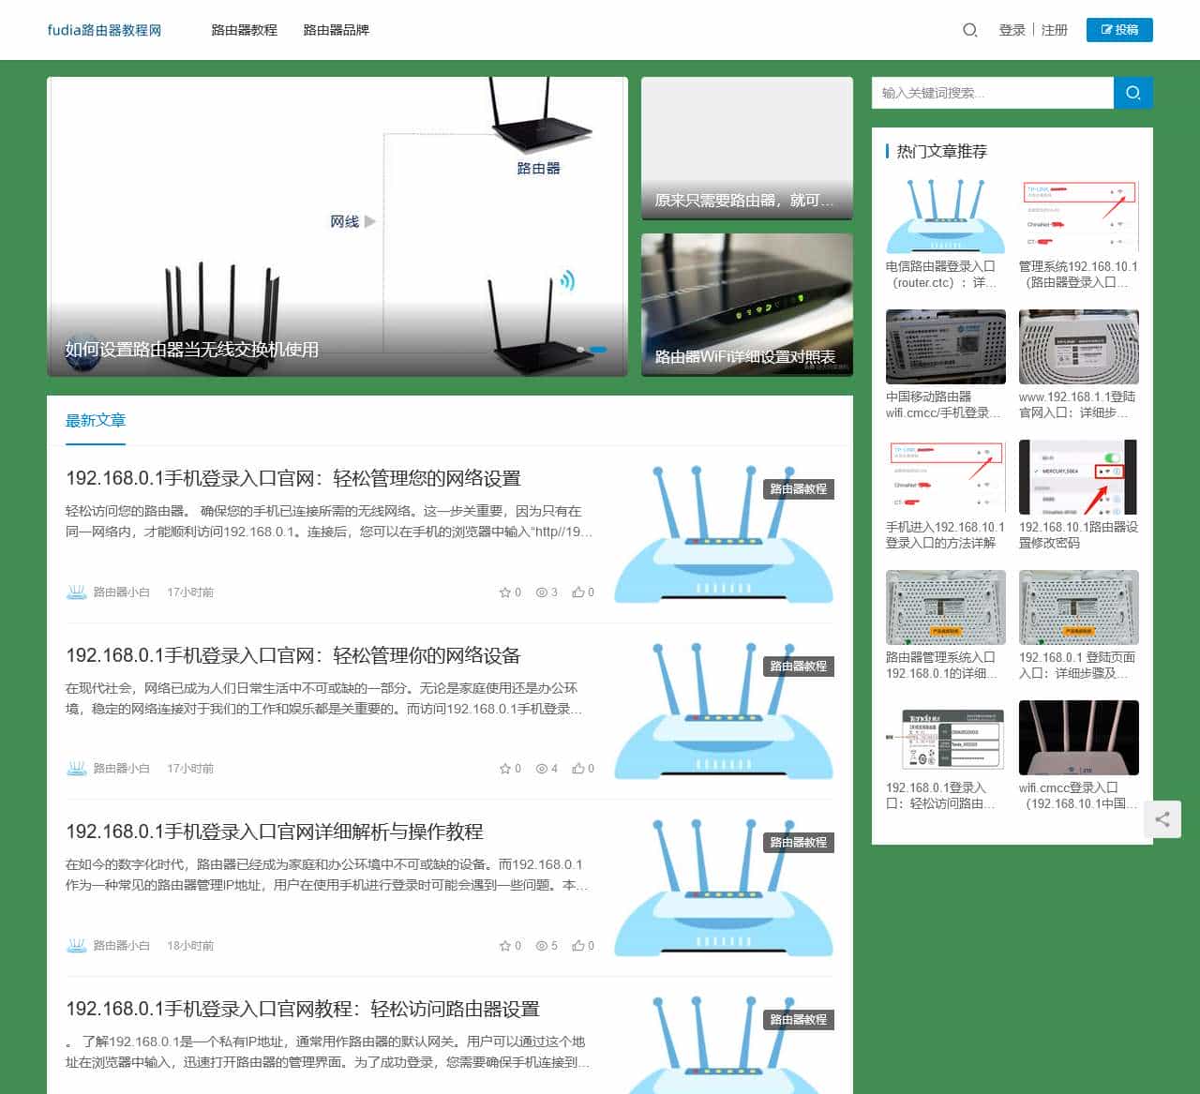Click the 注册 register link

[x=1055, y=30]
